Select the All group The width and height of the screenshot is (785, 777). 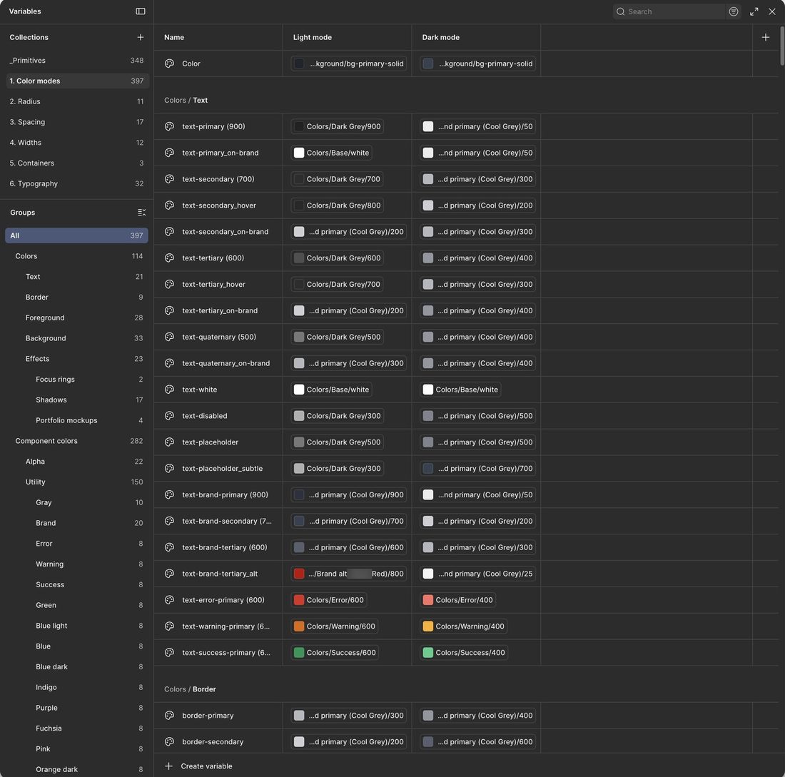pos(76,235)
